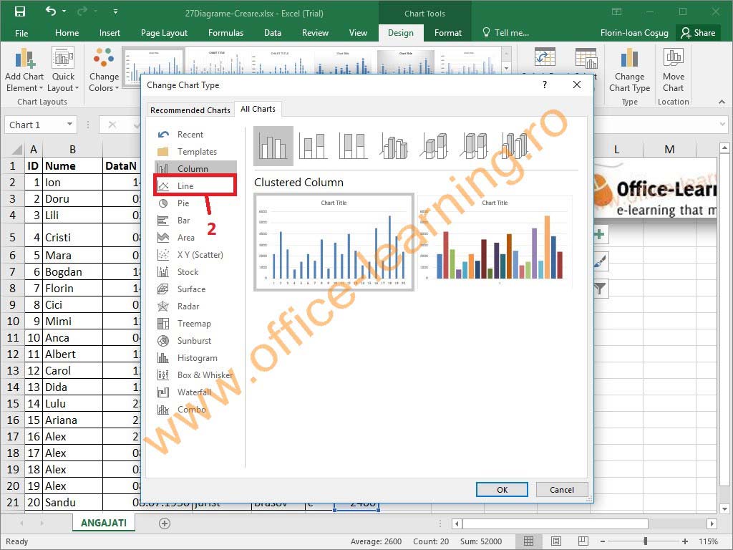Select the Waterfall chart category

pos(195,392)
